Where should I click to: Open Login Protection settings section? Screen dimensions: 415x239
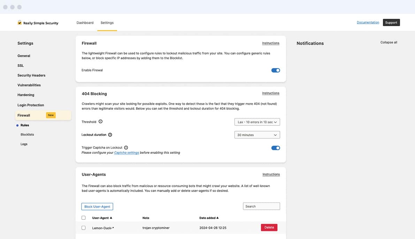[31, 105]
